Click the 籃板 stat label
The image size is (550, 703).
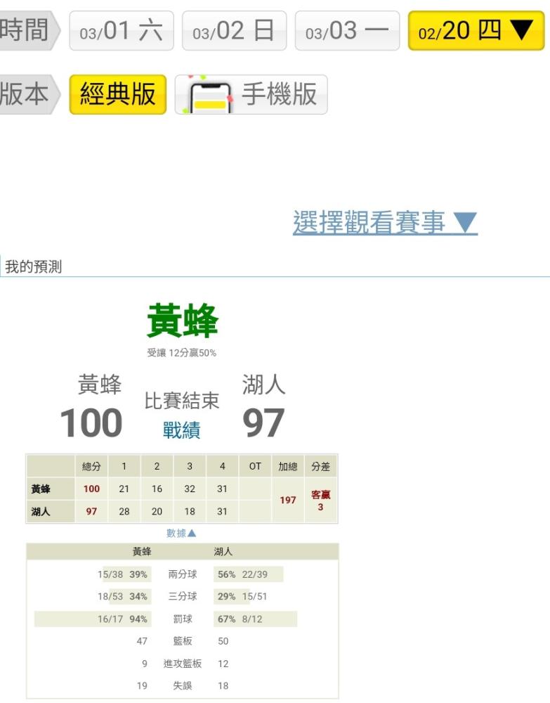[183, 641]
